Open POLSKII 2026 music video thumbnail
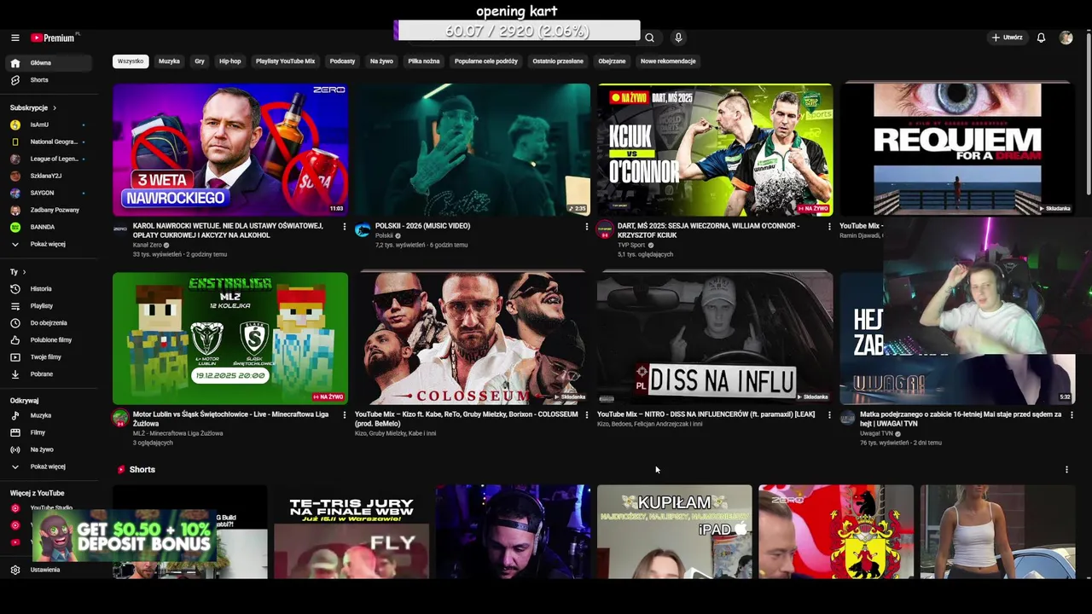This screenshot has width=1092, height=614. [473, 149]
